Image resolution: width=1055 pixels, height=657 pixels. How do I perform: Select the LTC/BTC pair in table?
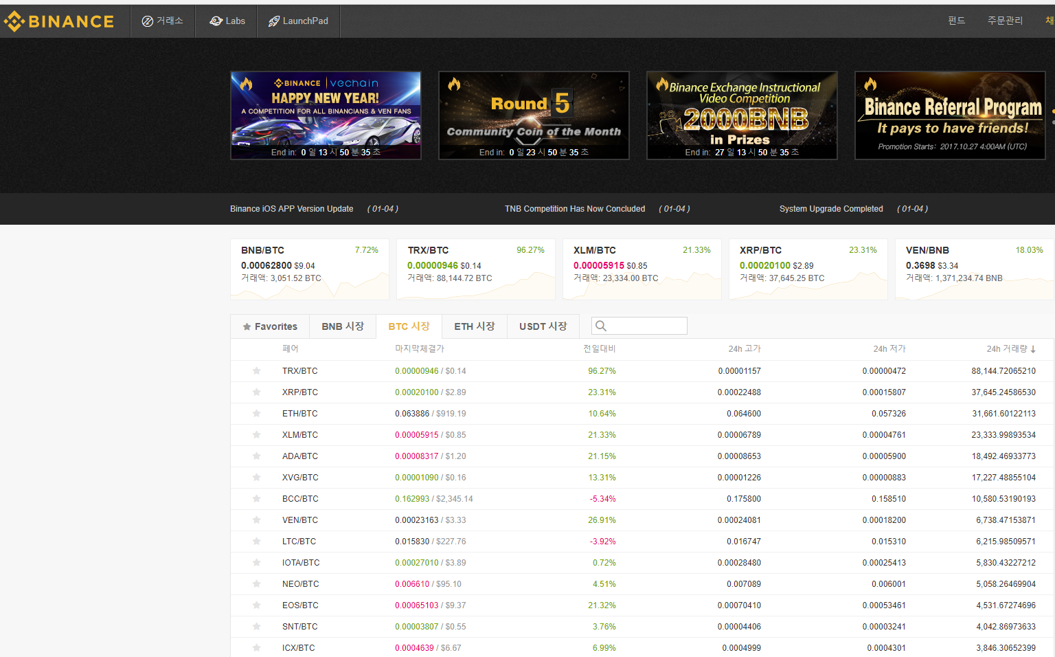click(299, 542)
